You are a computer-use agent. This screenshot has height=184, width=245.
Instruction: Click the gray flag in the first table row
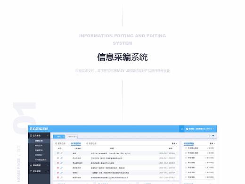(58, 153)
